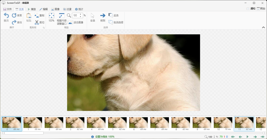
Task: Click resize window to content (根据内容调整窗口)
Action: click(62, 16)
